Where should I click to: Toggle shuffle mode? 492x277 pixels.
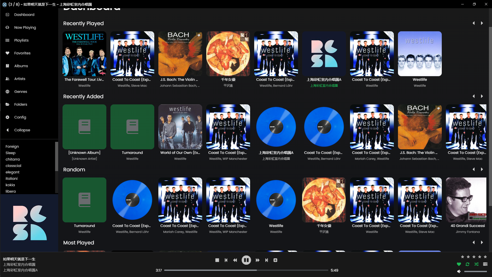click(x=476, y=264)
